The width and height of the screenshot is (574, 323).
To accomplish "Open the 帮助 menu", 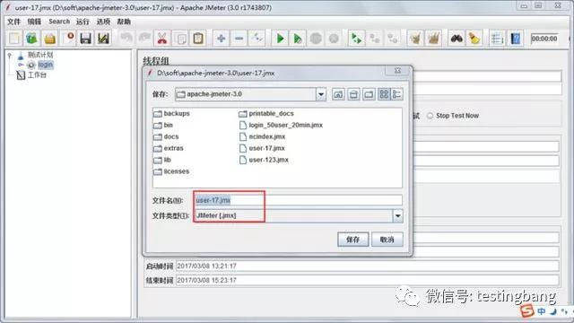I will point(124,22).
